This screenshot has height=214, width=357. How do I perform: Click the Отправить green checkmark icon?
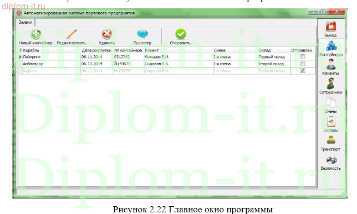tap(181, 34)
